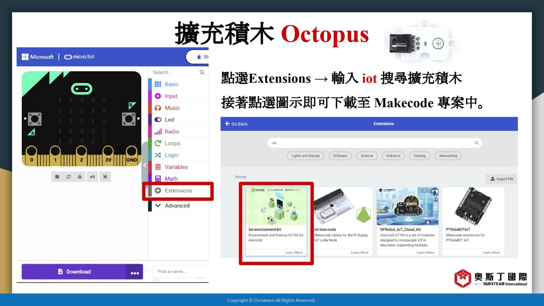Viewport: 544px width, 306px height.
Task: Select the Science category tag
Action: [367, 156]
